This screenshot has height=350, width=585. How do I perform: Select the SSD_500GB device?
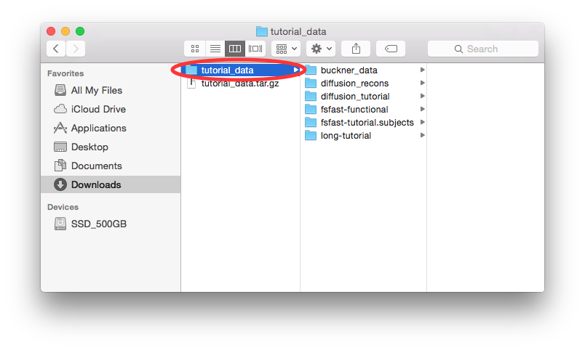(x=98, y=224)
